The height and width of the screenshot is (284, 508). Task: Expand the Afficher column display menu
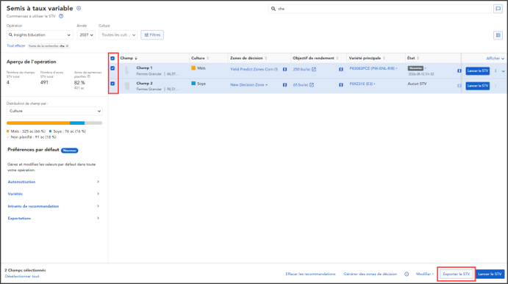click(x=495, y=59)
